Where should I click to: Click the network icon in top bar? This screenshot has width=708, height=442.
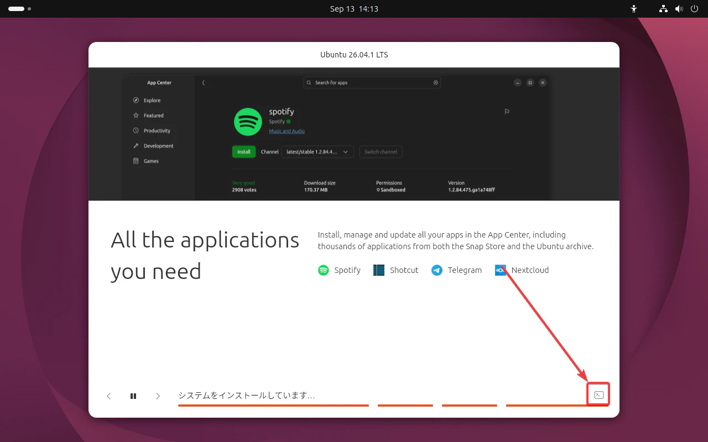point(664,9)
